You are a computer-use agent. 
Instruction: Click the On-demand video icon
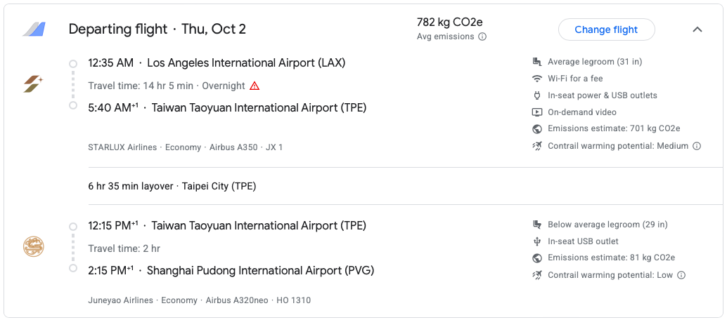pos(537,112)
